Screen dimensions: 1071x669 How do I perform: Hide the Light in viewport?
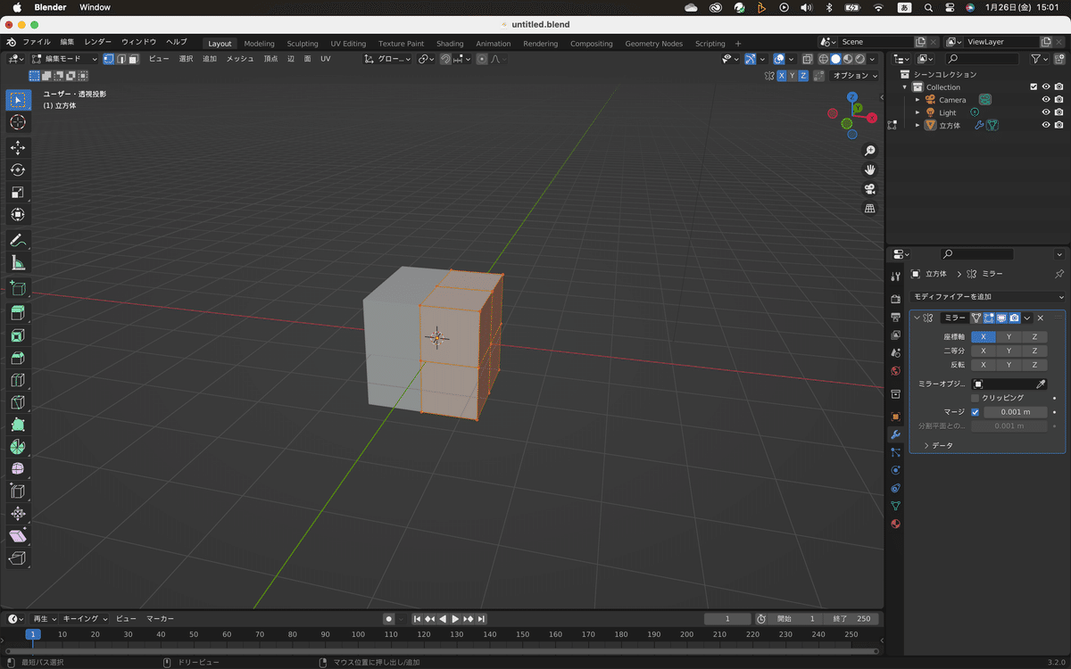1046,112
